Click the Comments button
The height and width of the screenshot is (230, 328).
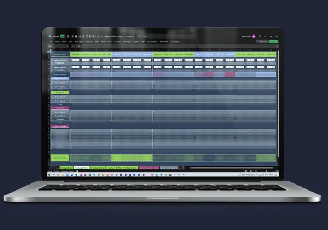pos(262,42)
